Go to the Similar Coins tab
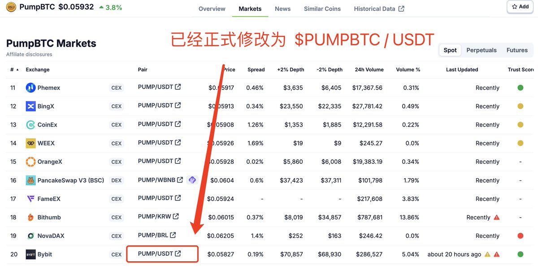538x267 pixels. 322,9
